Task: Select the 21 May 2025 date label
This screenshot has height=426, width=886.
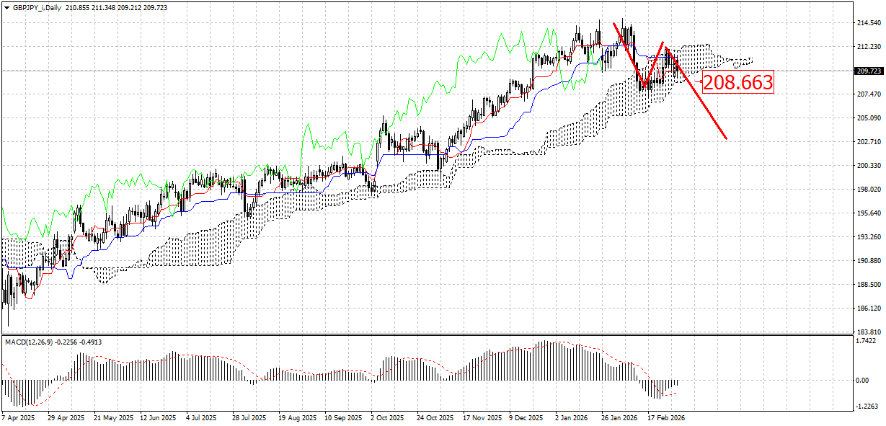Action: pyautogui.click(x=115, y=417)
